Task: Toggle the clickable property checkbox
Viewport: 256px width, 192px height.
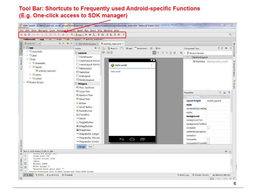Action: pyautogui.click(x=208, y=128)
